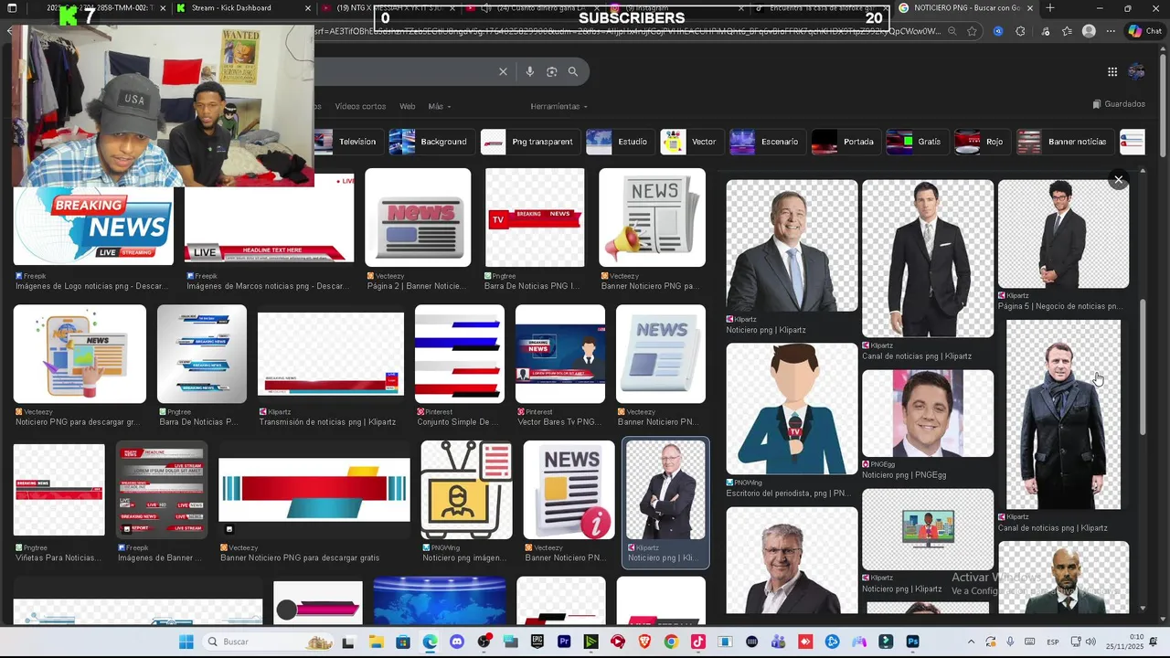Open Adobe Premiere Pro from taskbar
Image resolution: width=1170 pixels, height=658 pixels.
(x=564, y=642)
